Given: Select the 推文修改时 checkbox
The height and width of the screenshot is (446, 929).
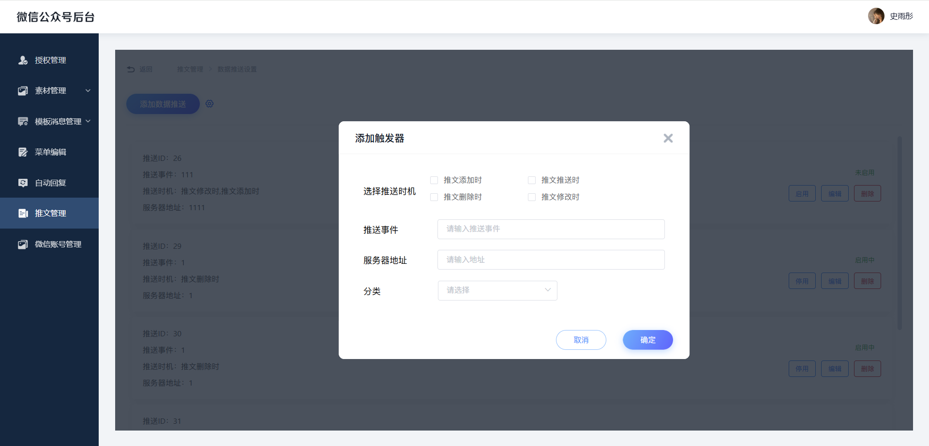Looking at the screenshot, I should 532,197.
